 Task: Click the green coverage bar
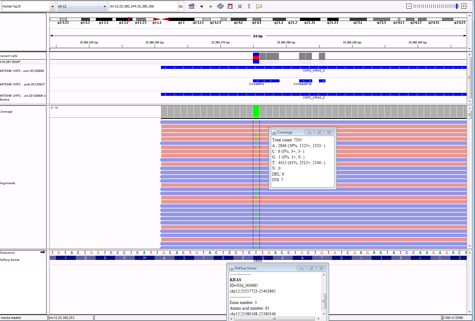pos(256,111)
